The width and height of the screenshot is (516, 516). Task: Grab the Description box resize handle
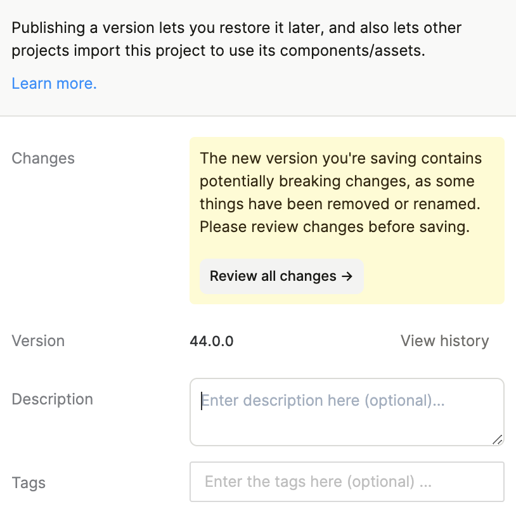coord(497,439)
